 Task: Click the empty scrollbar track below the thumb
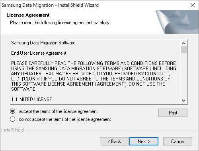pos(183,75)
